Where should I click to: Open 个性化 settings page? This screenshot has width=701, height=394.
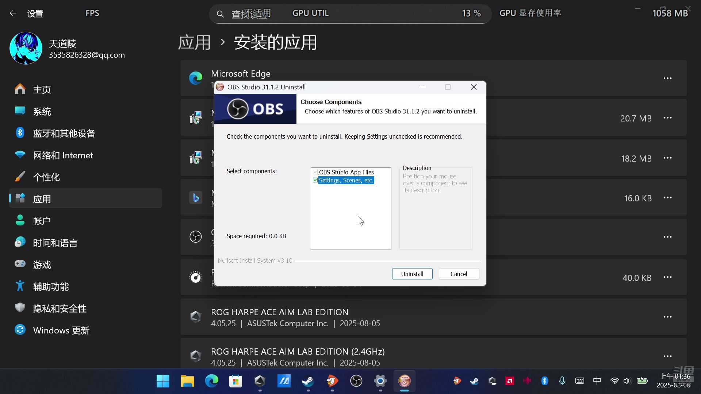tap(85, 177)
